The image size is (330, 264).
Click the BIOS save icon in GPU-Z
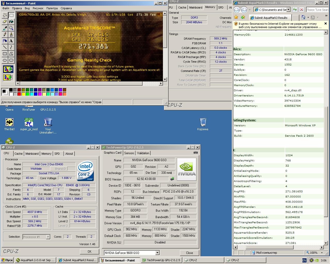pyautogui.click(x=172, y=179)
